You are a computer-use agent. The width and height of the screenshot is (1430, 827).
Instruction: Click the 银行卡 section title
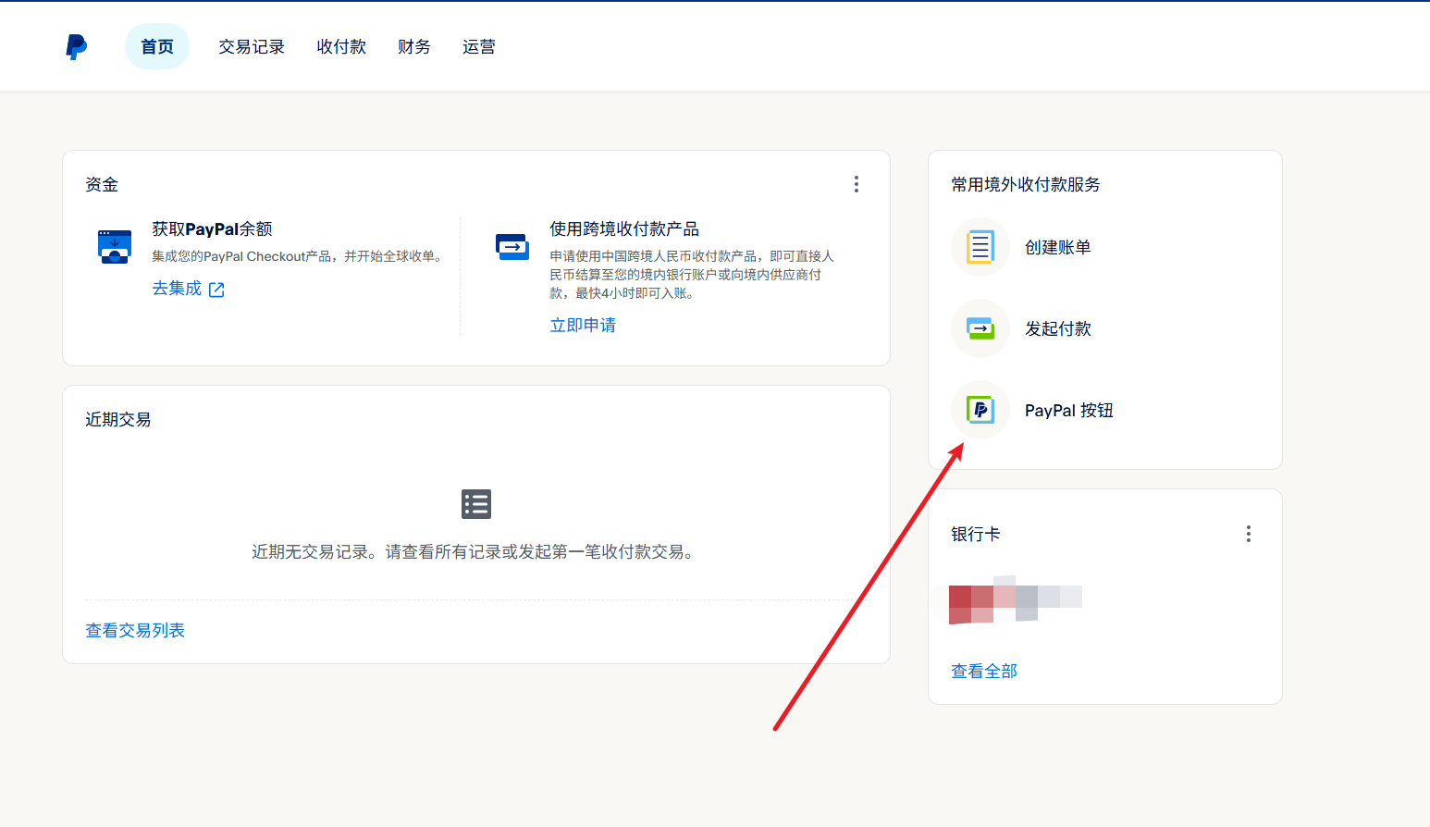click(x=976, y=534)
